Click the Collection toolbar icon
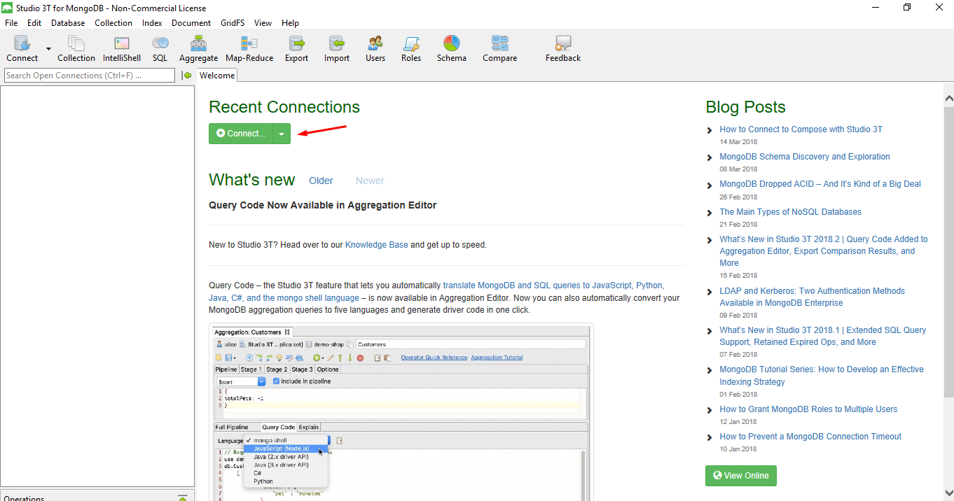Image resolution: width=954 pixels, height=501 pixels. [x=76, y=48]
